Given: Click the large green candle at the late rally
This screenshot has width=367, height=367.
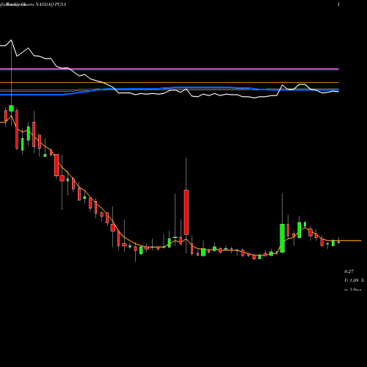Looking at the screenshot, I should [x=282, y=238].
